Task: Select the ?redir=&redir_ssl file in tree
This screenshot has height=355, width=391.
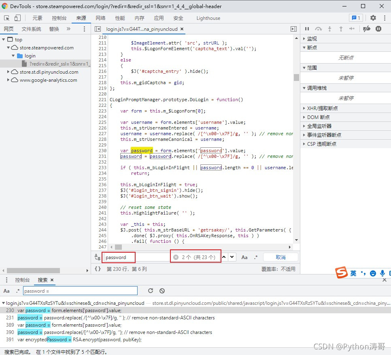Action: click(45, 64)
